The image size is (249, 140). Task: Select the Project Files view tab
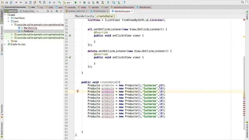click(x=27, y=11)
